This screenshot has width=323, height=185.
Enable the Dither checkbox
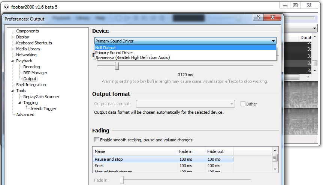[x=243, y=104]
